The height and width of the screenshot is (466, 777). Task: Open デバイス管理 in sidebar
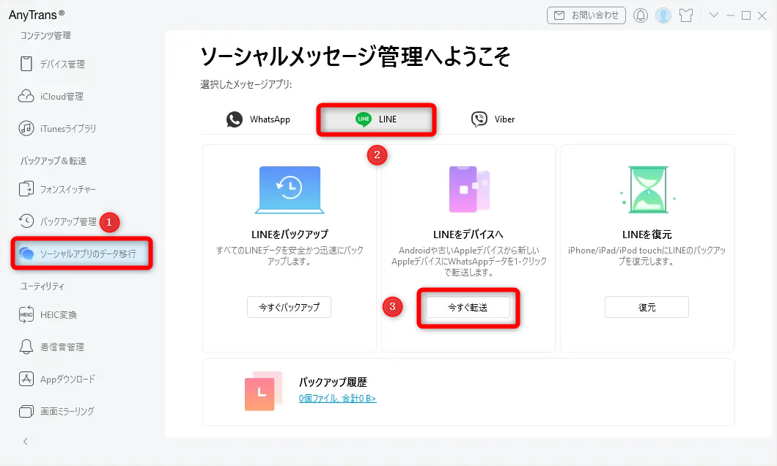(62, 64)
